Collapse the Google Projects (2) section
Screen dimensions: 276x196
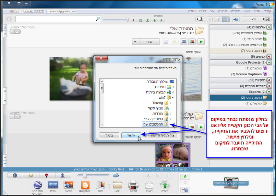269,62
